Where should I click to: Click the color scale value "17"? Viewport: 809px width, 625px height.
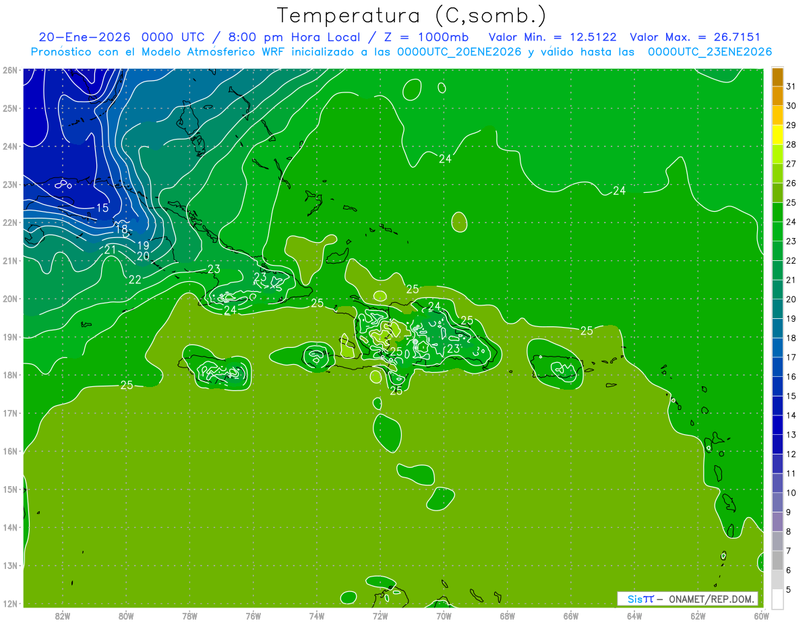tap(791, 357)
